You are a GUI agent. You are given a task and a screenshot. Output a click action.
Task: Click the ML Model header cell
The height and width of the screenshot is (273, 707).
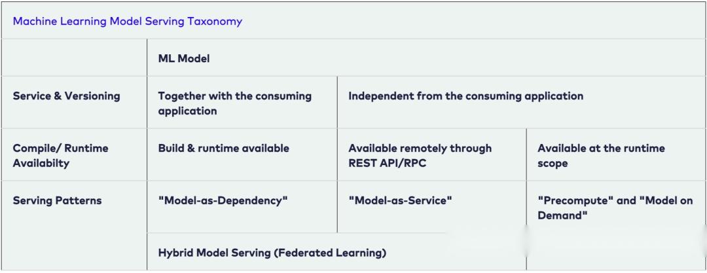(x=426, y=58)
